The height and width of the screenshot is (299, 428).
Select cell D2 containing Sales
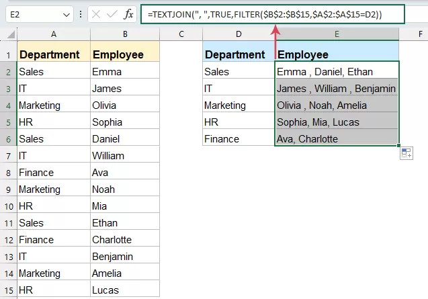point(239,70)
